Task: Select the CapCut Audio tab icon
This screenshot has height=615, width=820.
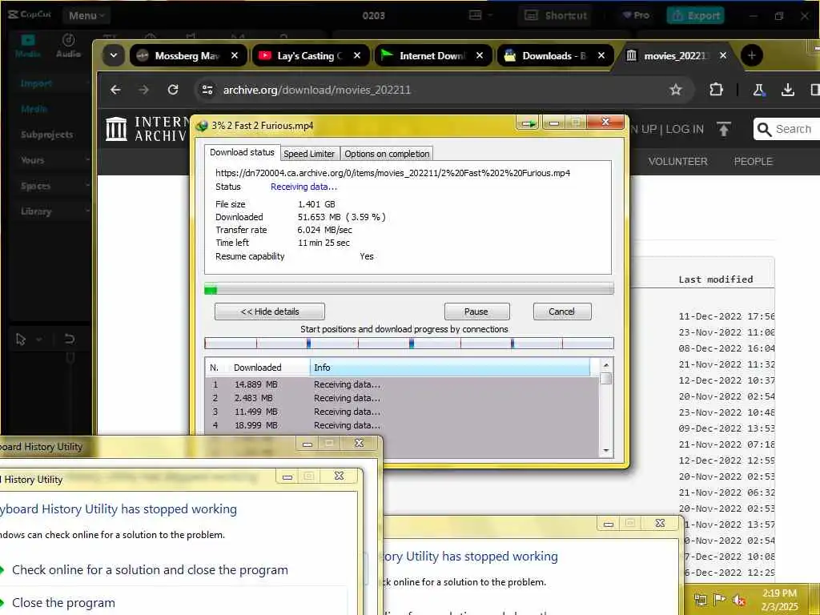Action: (69, 46)
